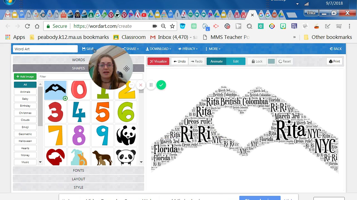This screenshot has width=357, height=200.
Task: Pick the black panda shape
Action: coord(126,135)
